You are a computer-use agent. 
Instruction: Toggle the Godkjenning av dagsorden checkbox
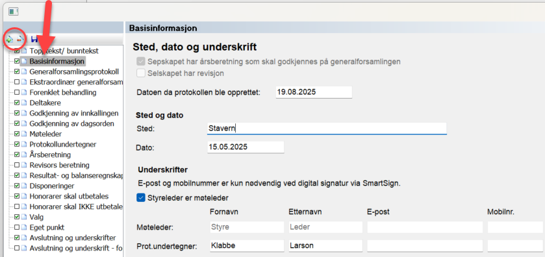click(x=17, y=124)
